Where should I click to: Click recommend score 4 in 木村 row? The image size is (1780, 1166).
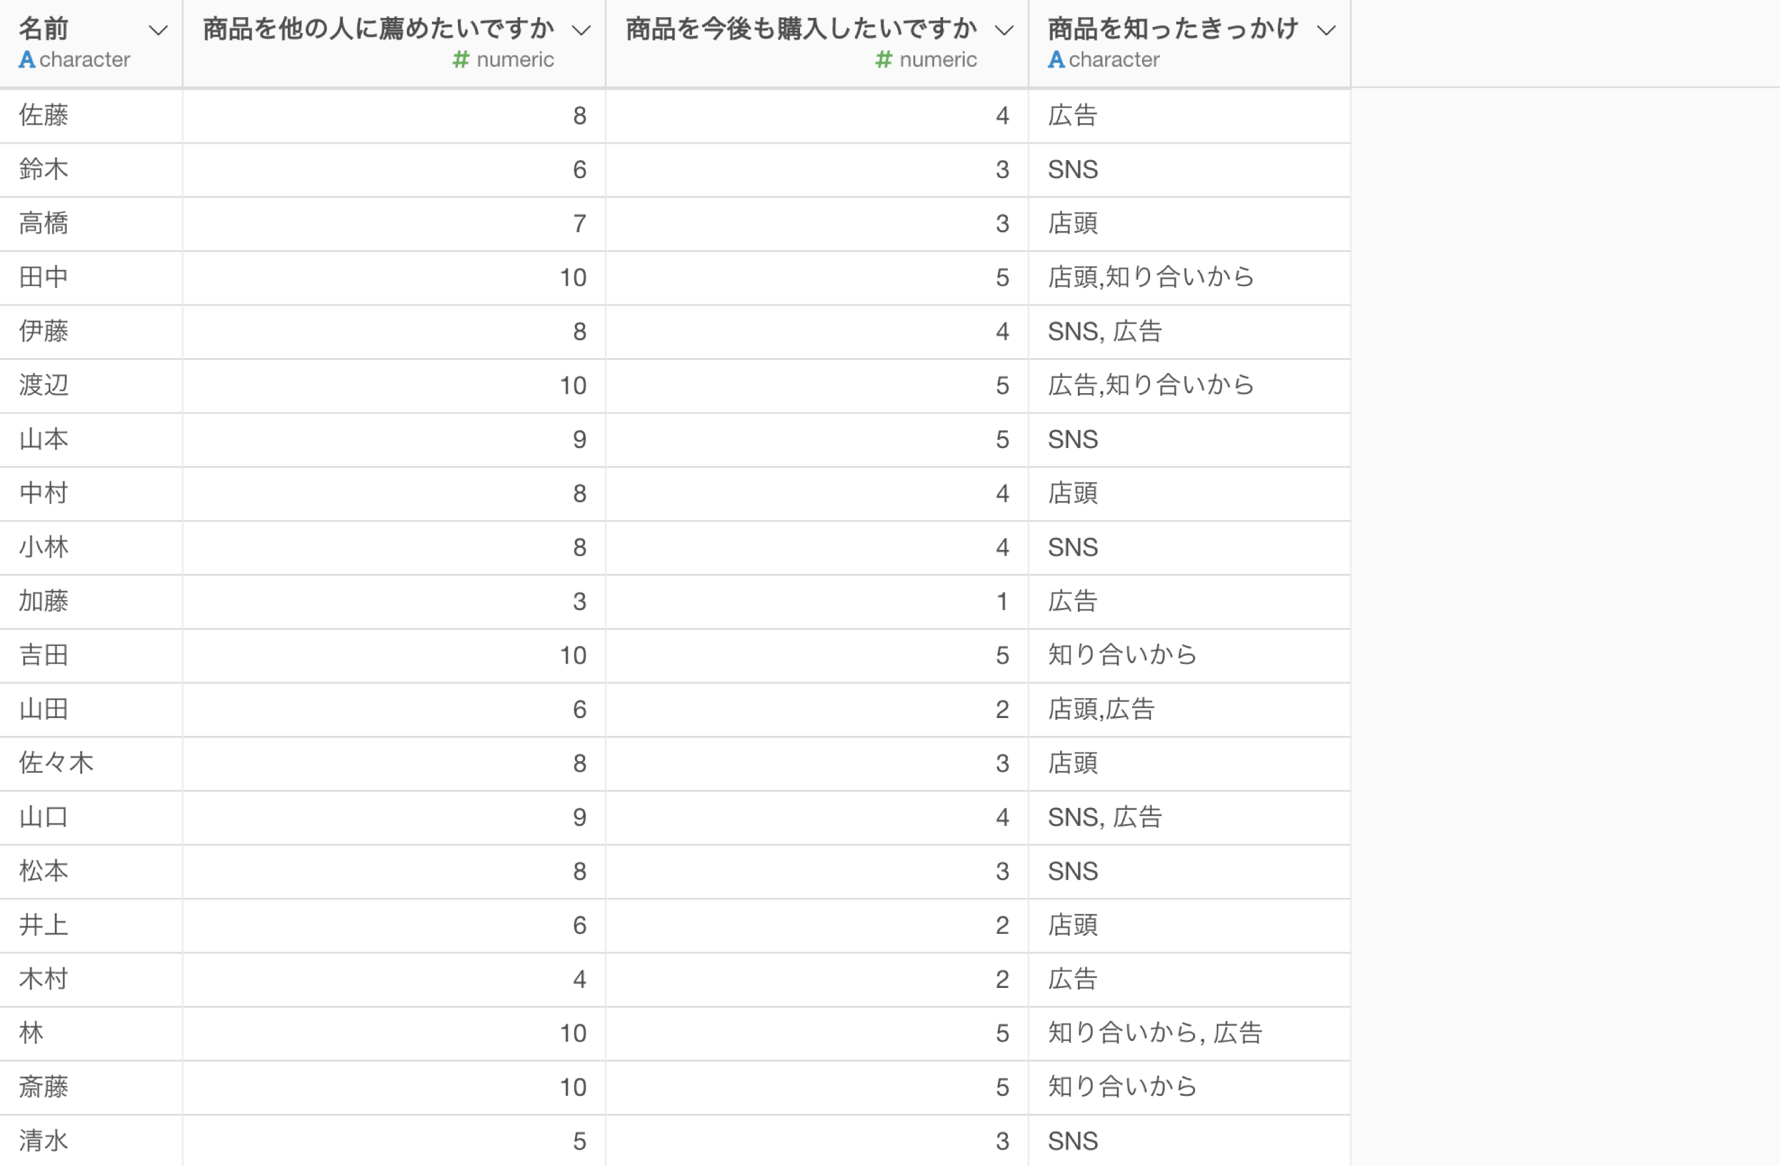[x=580, y=979]
